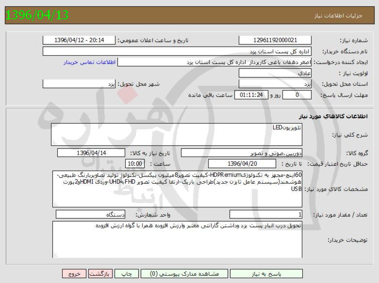Screen dimensions: 379x283
Task: Click the remaining days field '0'
Action: (297, 95)
